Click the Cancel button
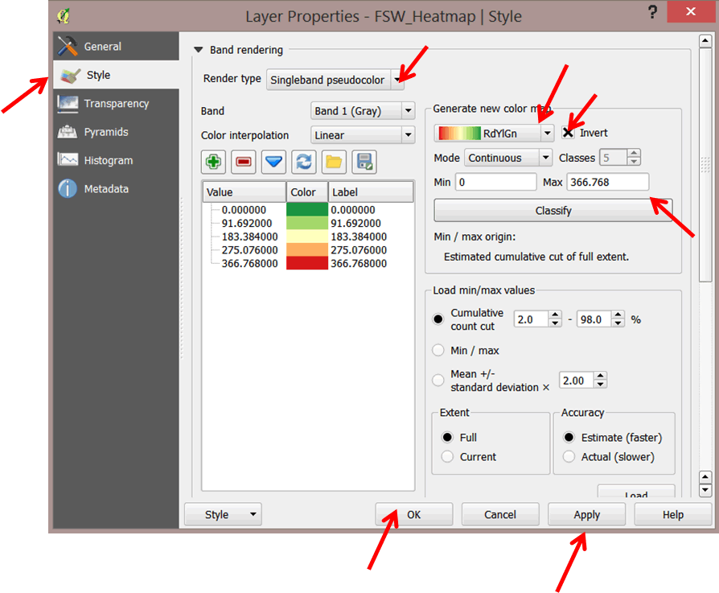Viewport: 719px width, 593px height. (500, 515)
